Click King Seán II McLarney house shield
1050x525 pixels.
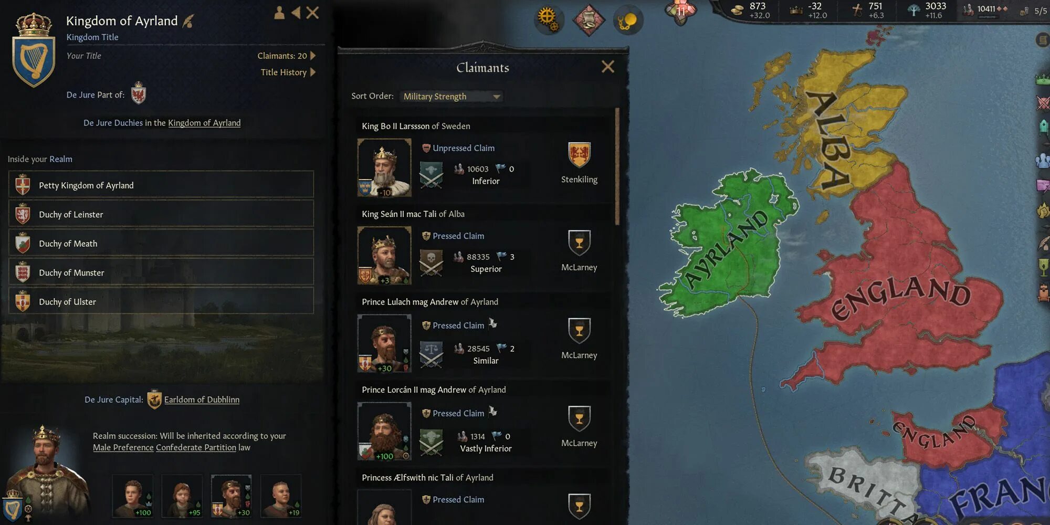[579, 243]
